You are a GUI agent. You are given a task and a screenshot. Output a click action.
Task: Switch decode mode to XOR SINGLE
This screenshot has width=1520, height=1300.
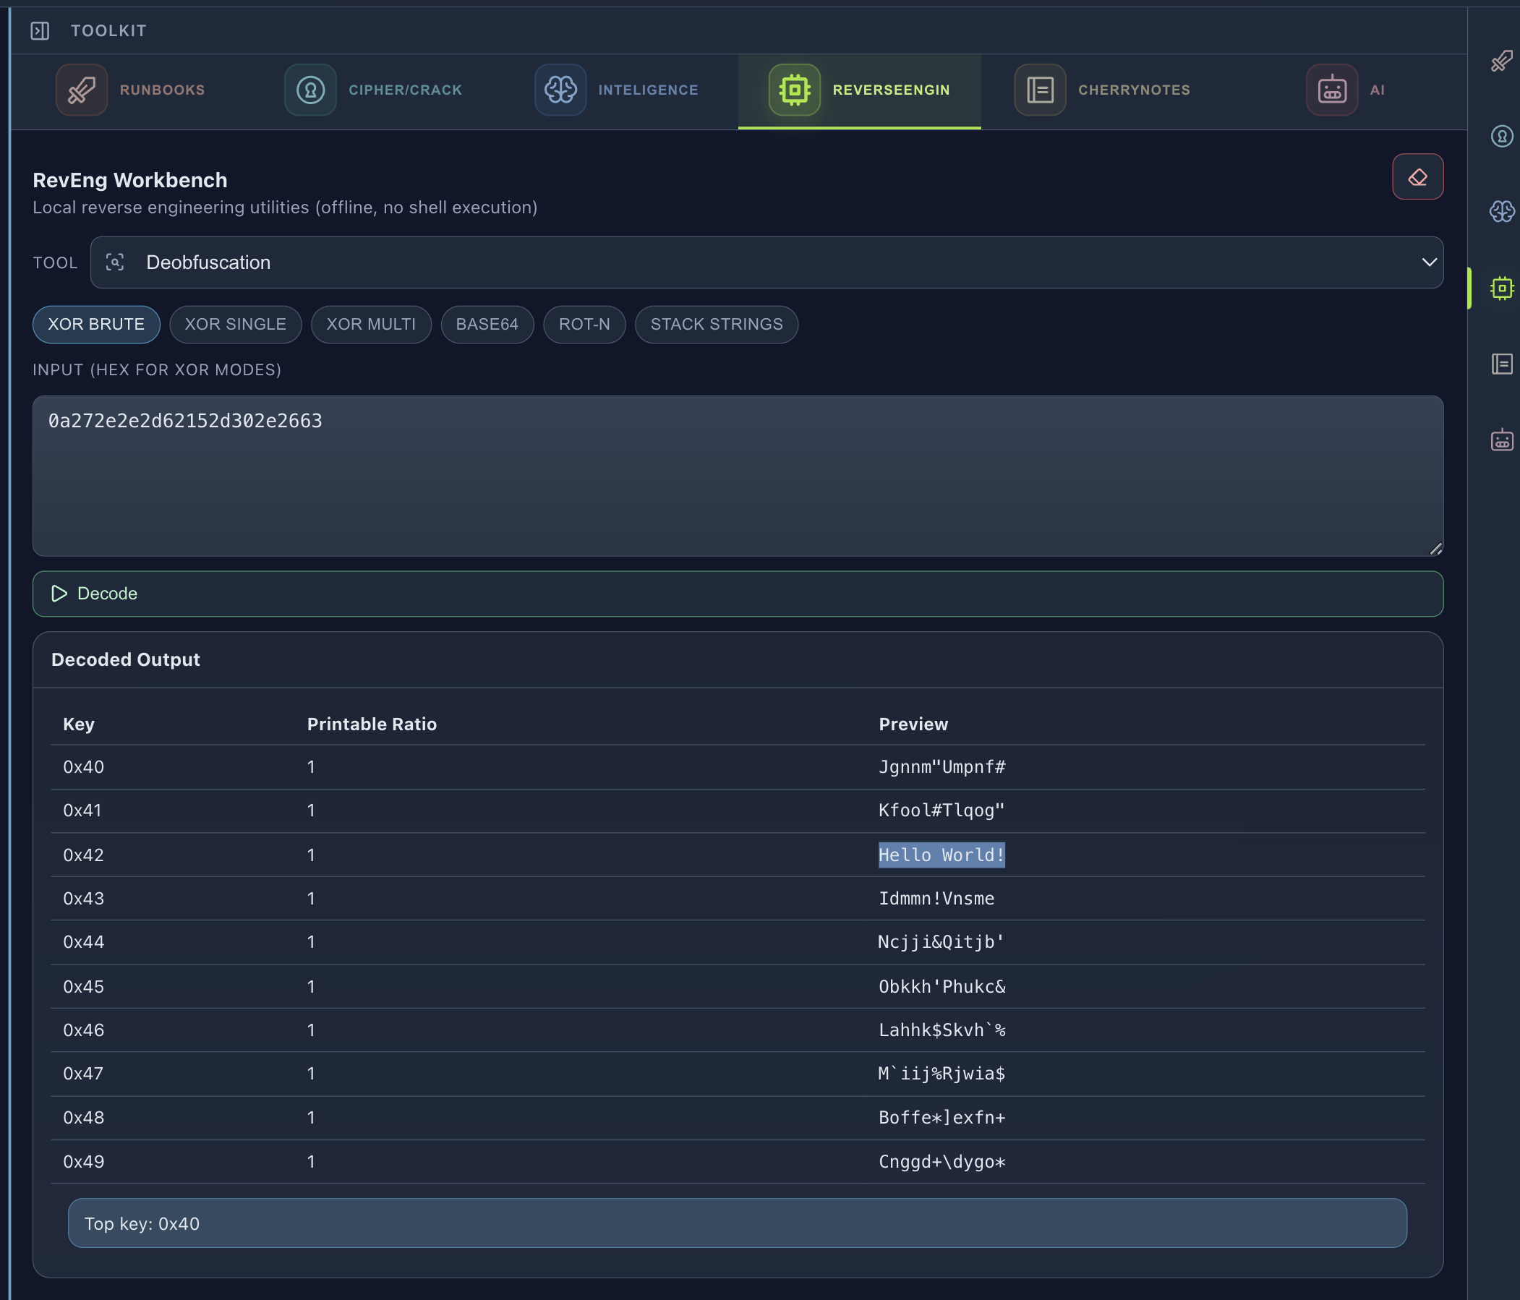click(x=236, y=324)
